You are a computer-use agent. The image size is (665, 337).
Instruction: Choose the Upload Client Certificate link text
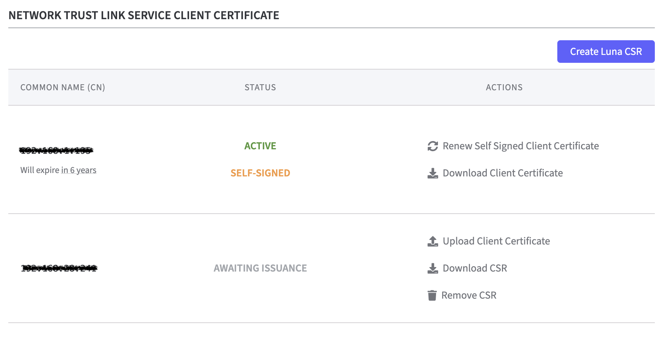point(496,241)
